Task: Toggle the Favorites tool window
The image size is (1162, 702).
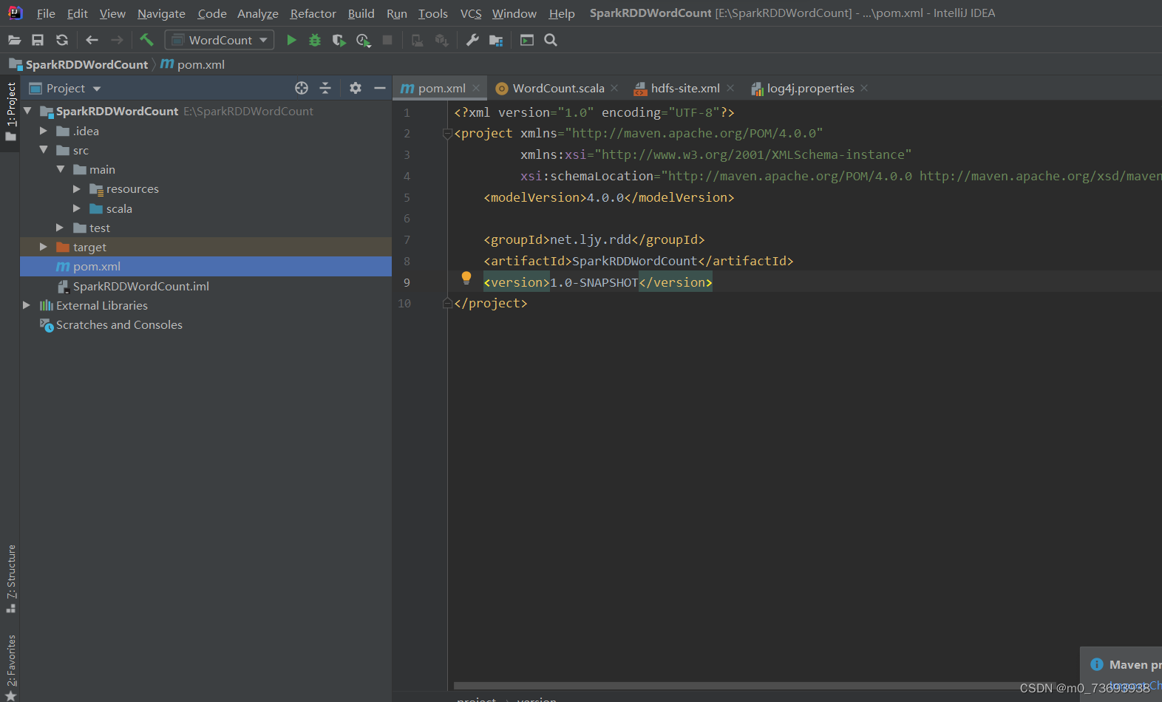Action: 10,667
